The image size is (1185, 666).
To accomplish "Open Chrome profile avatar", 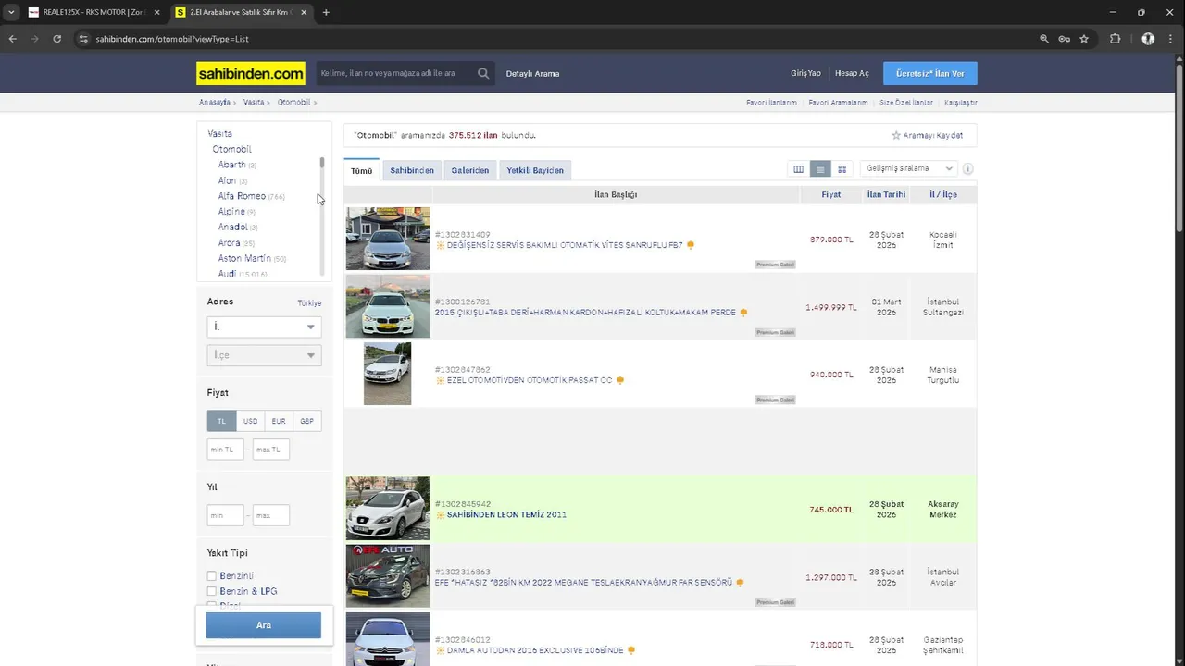I will tap(1148, 39).
